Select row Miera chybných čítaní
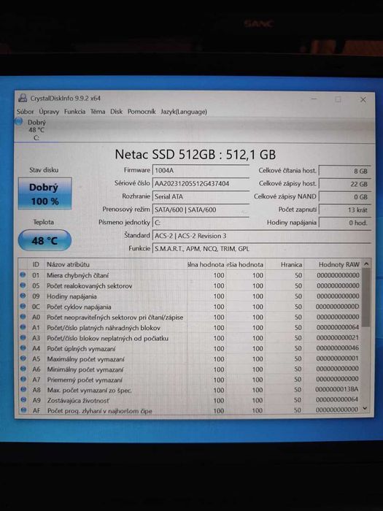Screen dimensions: 383x511 (x=190, y=275)
